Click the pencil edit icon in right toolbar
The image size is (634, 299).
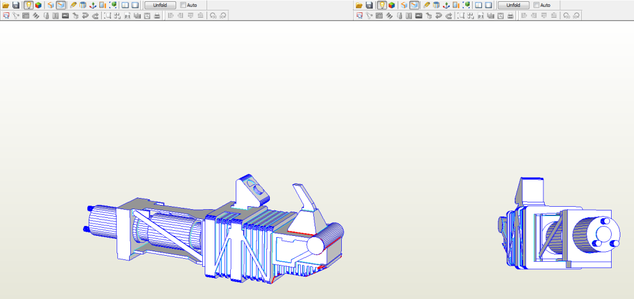click(x=426, y=5)
